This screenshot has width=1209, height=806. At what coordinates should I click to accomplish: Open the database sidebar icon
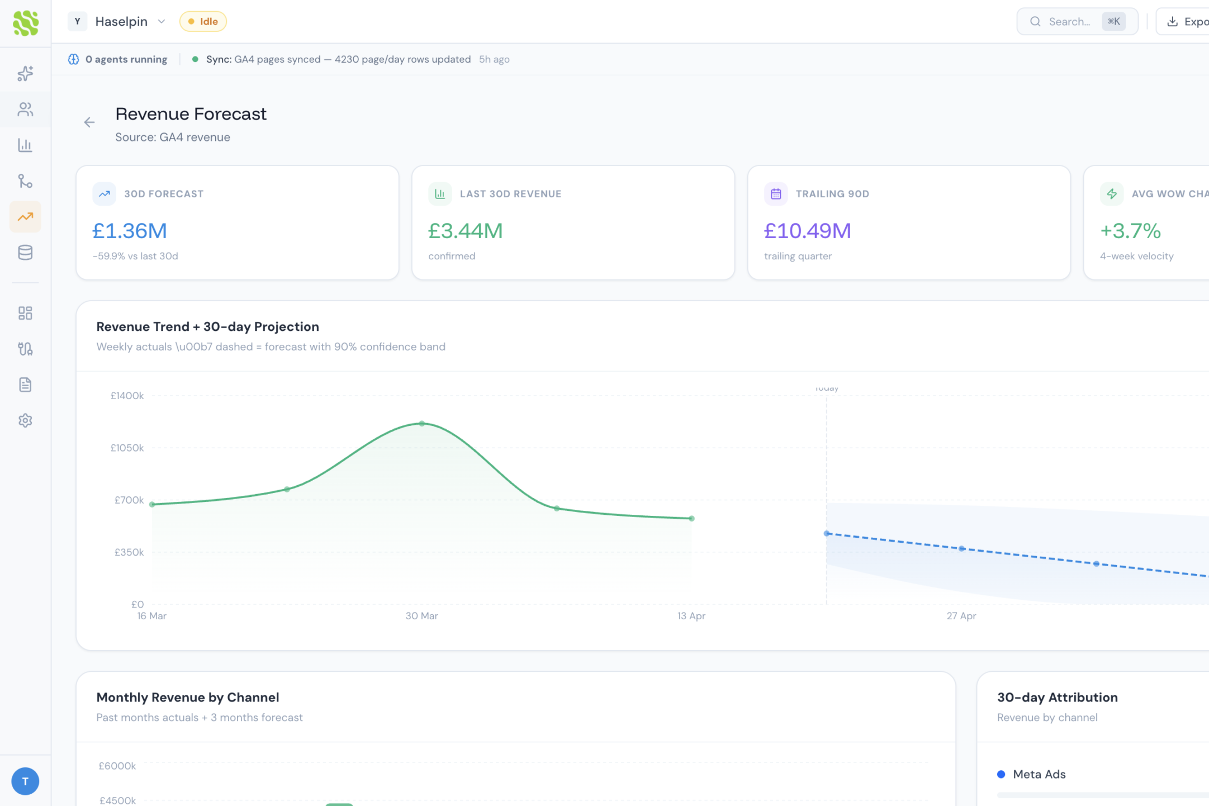tap(25, 253)
